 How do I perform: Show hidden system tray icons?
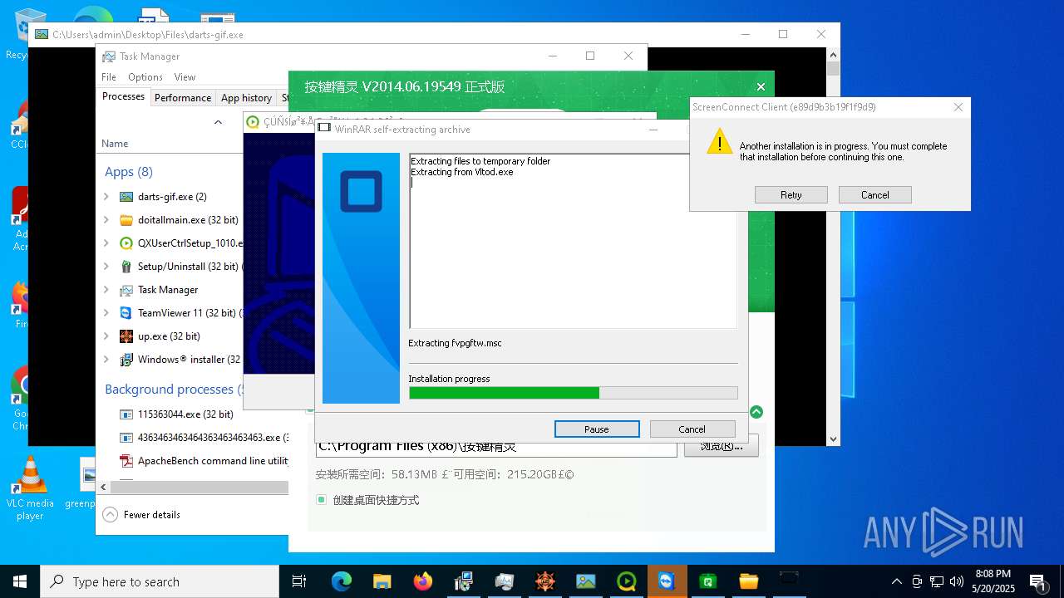click(x=896, y=581)
